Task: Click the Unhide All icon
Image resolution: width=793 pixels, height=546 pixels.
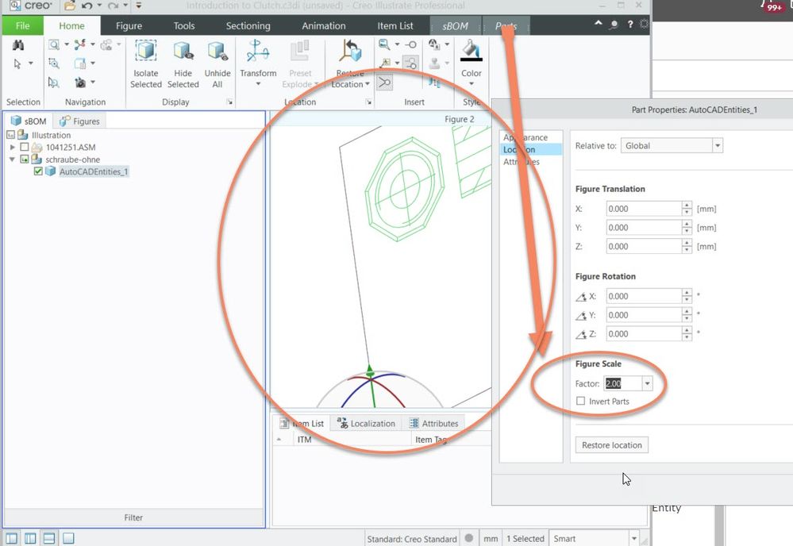Action: click(217, 54)
